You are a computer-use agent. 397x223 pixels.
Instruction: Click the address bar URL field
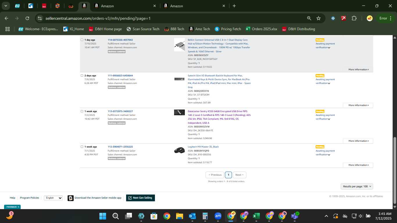(174, 18)
